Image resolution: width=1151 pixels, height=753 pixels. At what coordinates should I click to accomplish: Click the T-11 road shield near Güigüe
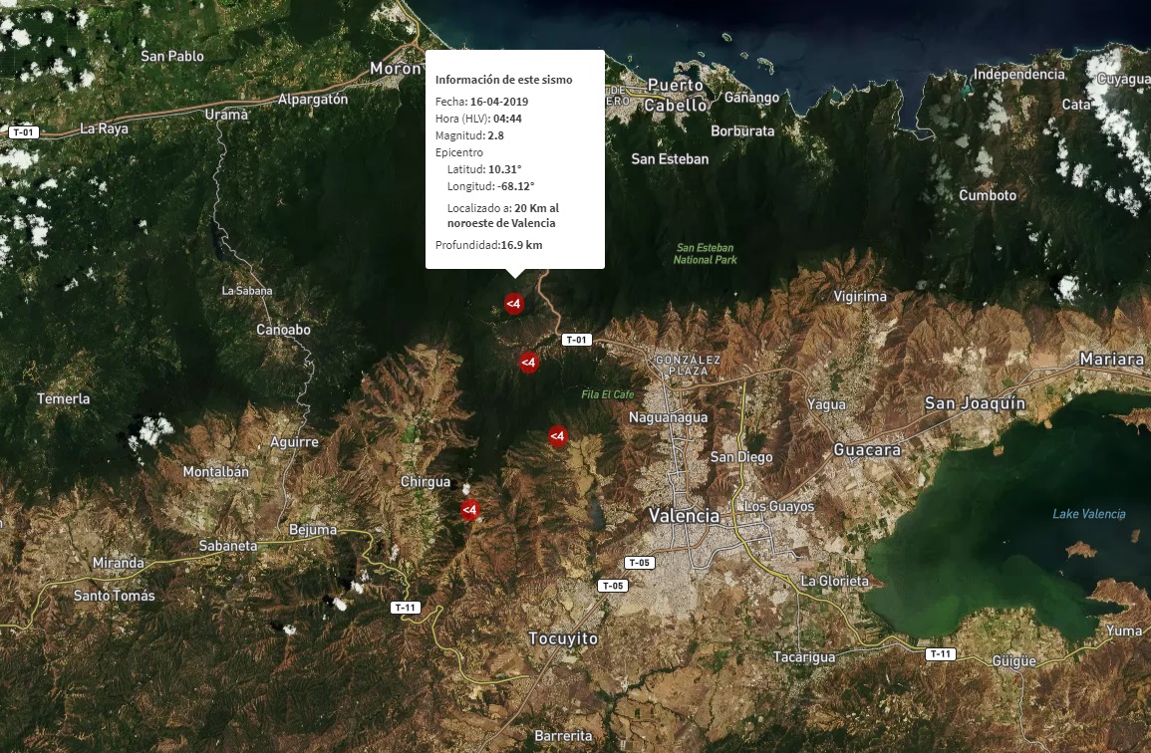click(940, 654)
